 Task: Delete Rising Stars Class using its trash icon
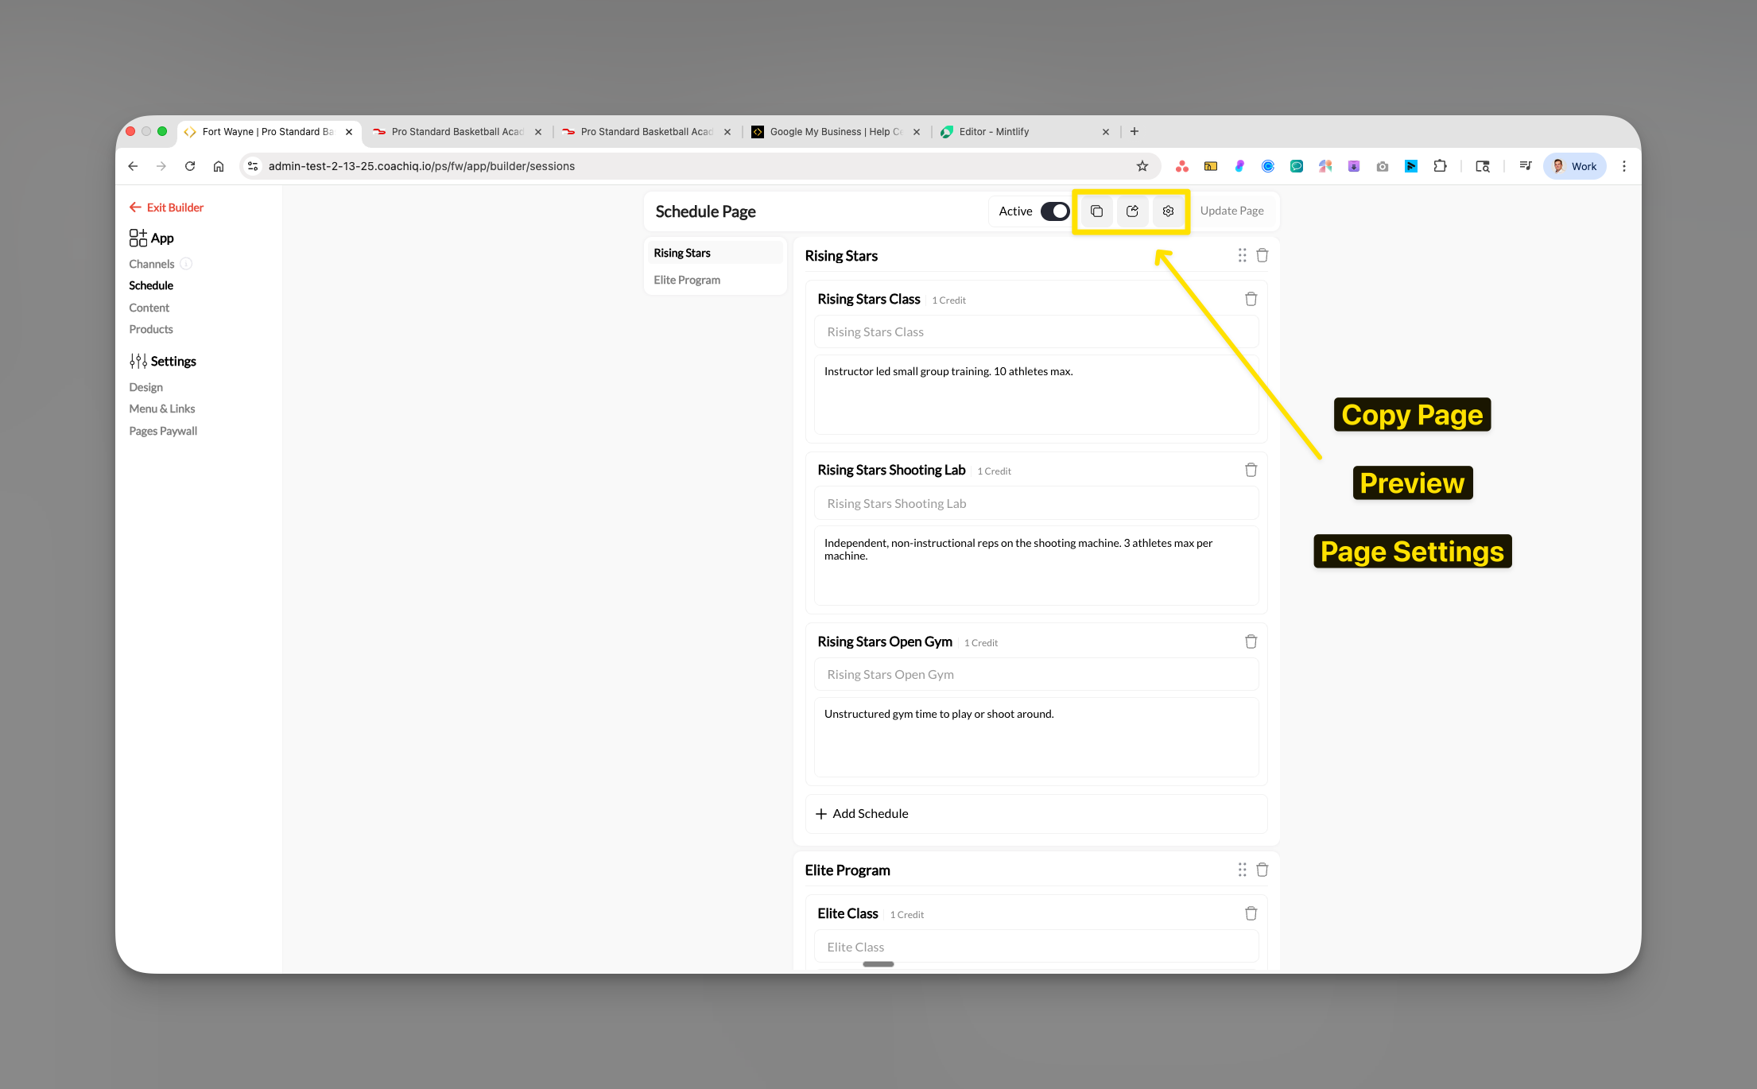(1251, 298)
